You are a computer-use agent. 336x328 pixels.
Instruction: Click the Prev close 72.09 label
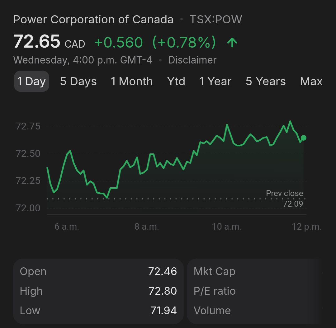point(284,199)
